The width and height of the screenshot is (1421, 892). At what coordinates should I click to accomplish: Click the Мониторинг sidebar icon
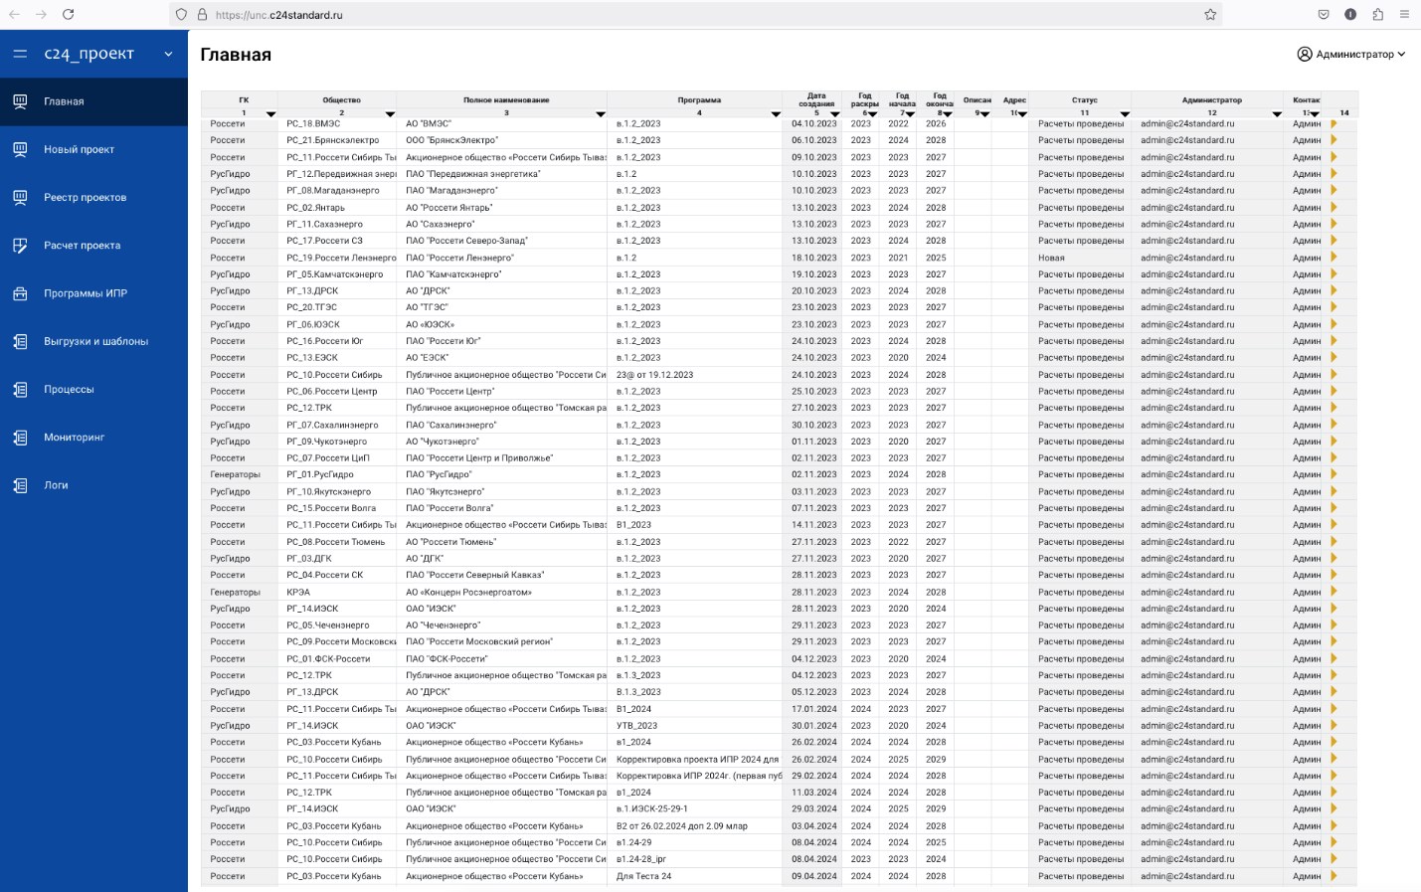click(20, 438)
